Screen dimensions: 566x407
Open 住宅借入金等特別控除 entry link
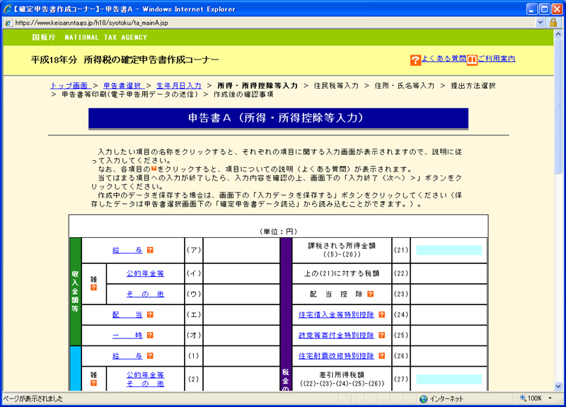click(x=337, y=314)
